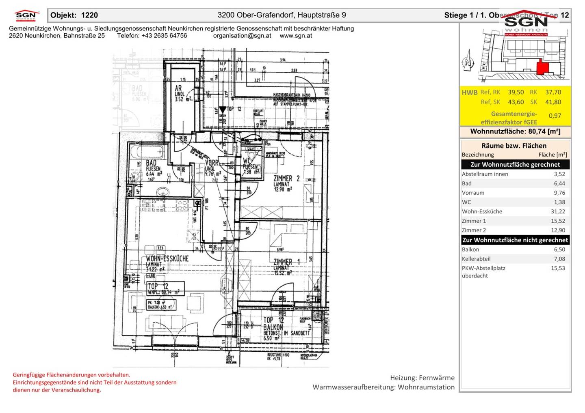Click 'Zur Wohnnutzfläche nicht gerechnet' black header
The image size is (585, 413).
(x=515, y=240)
